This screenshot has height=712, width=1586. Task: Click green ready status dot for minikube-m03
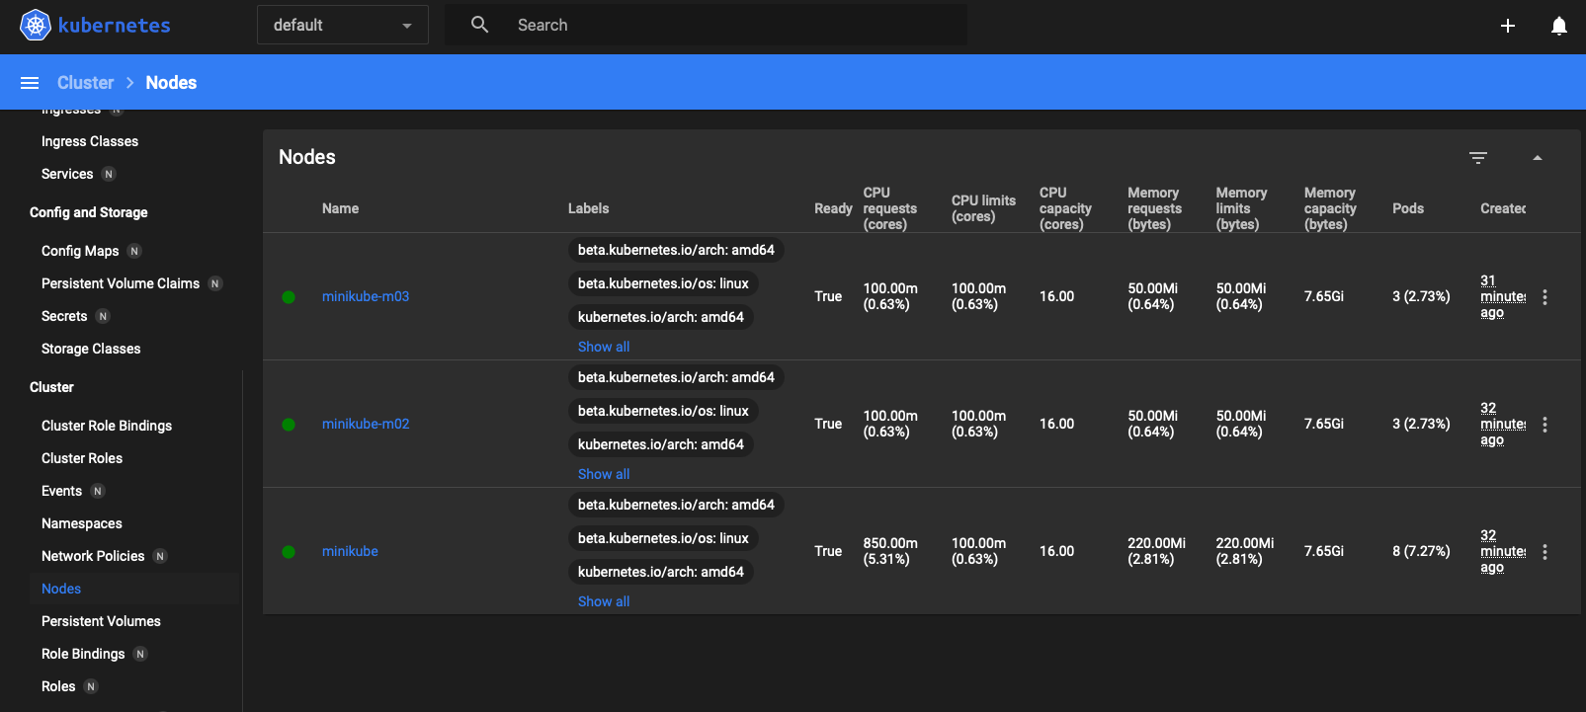pos(289,296)
